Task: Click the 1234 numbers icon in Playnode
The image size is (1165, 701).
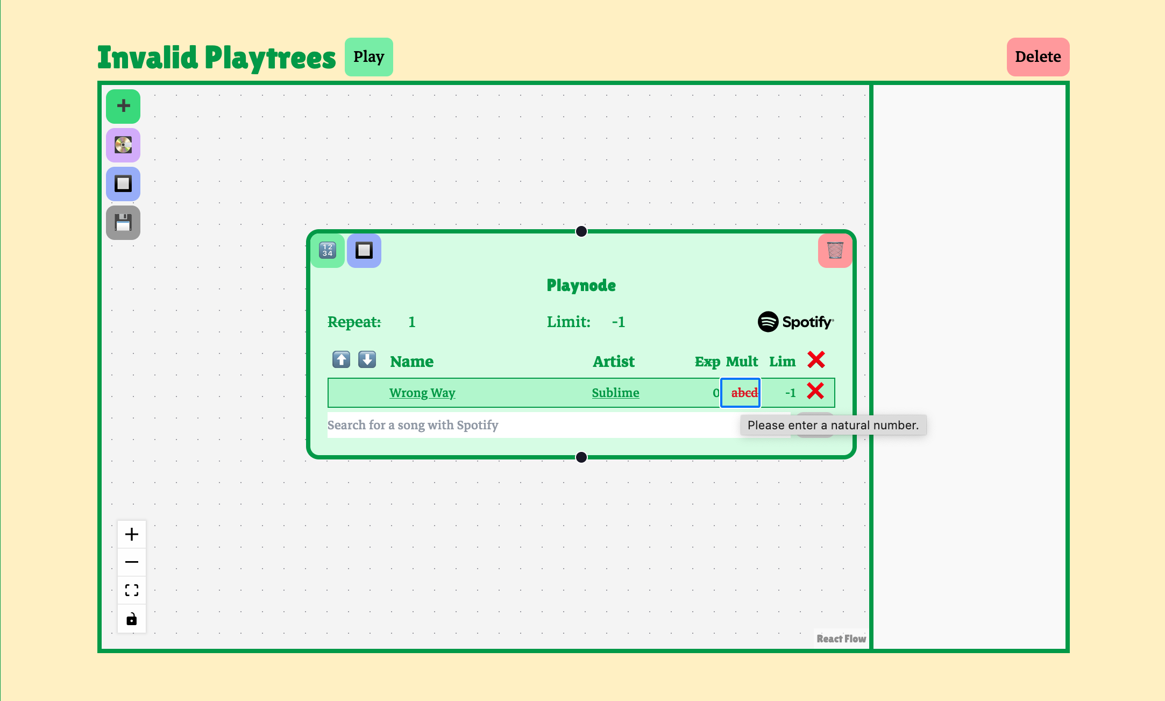Action: click(328, 250)
